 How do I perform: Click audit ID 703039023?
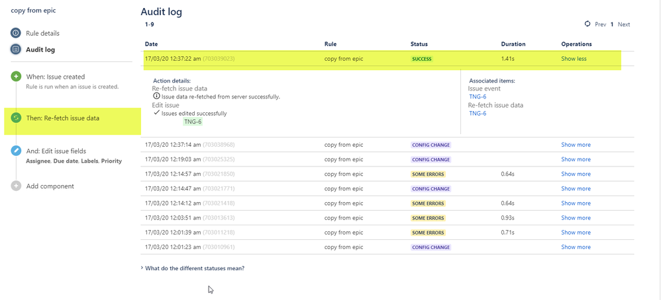(219, 59)
